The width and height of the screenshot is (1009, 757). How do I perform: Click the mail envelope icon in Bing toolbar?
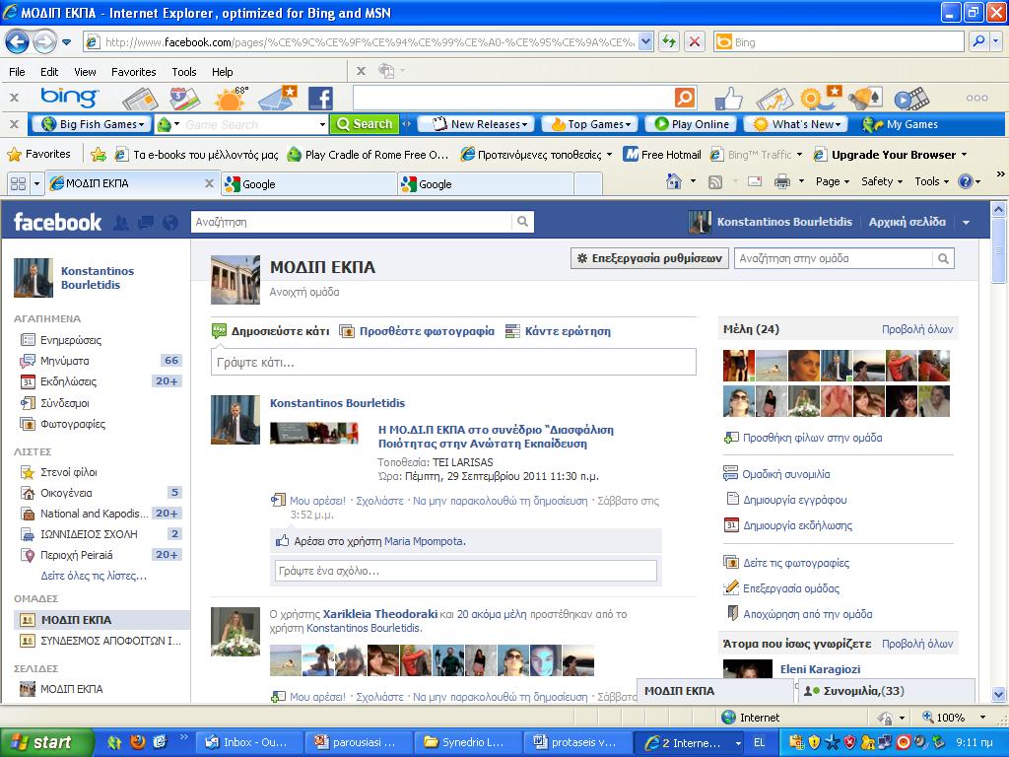coord(278,99)
